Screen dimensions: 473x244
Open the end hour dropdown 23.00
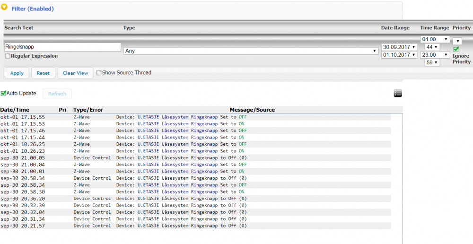coord(435,55)
